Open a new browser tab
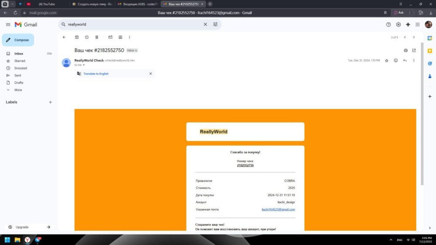 point(210,4)
